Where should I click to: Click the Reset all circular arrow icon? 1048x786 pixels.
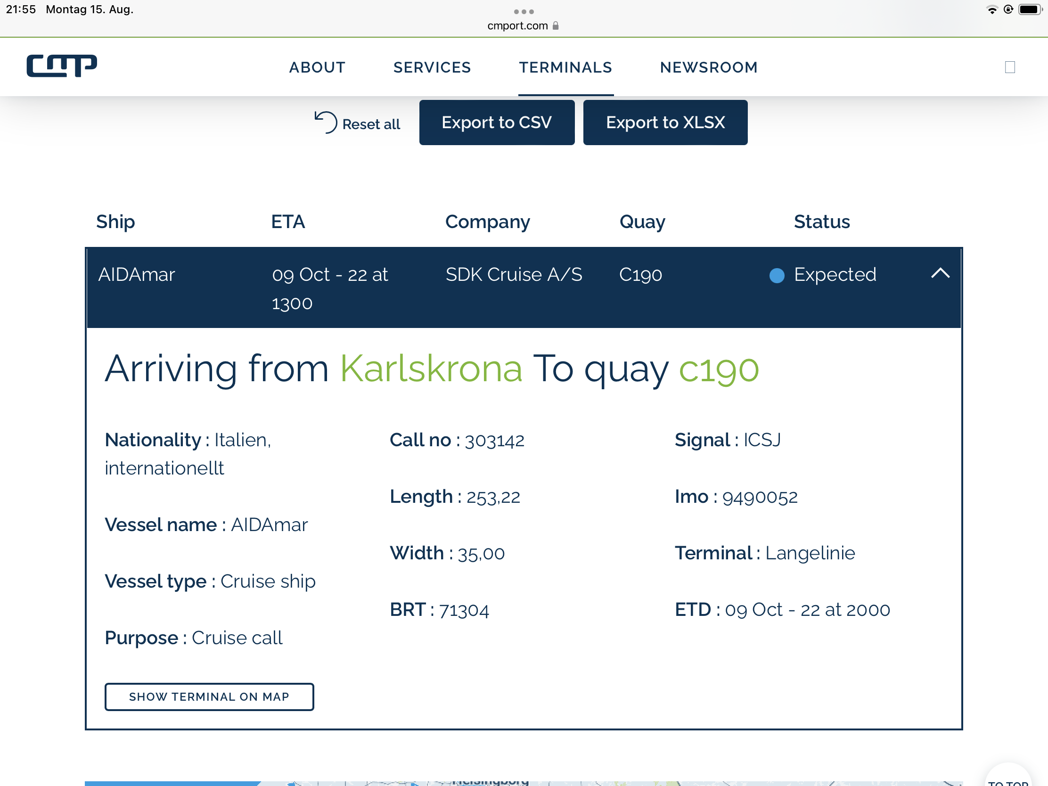tap(326, 123)
